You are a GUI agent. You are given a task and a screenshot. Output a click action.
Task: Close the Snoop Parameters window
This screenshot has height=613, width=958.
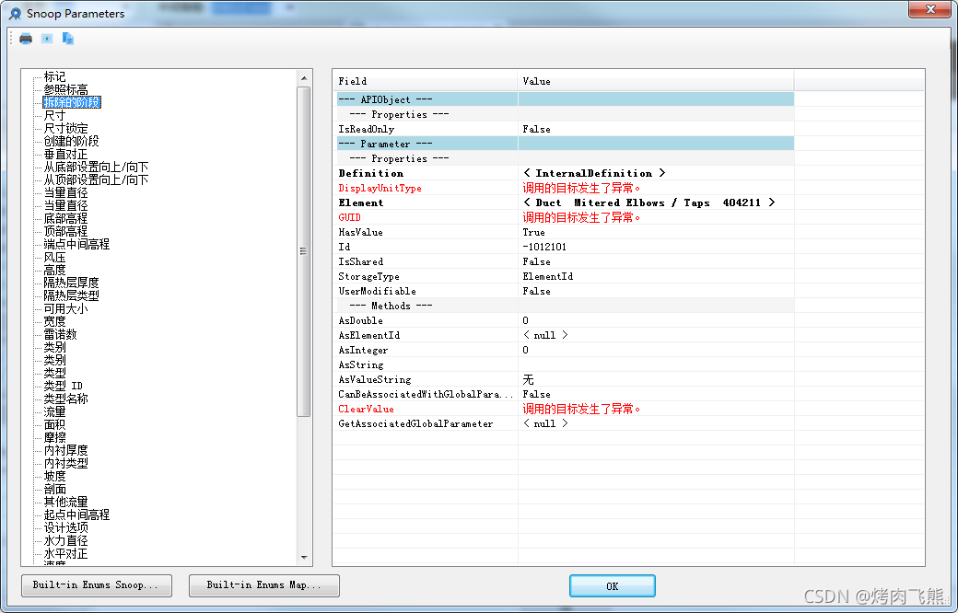click(929, 9)
